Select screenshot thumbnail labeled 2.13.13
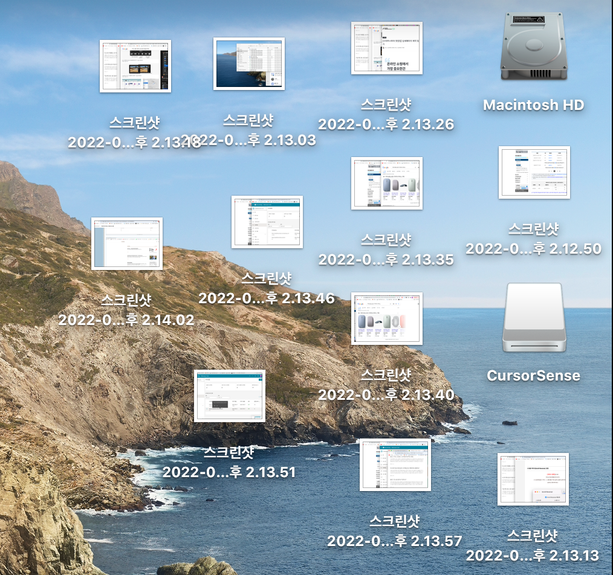The height and width of the screenshot is (575, 613). tap(533, 480)
